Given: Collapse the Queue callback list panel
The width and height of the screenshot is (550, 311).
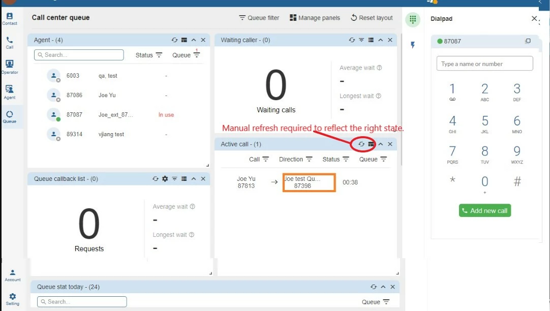Looking at the screenshot, I should coord(194,179).
